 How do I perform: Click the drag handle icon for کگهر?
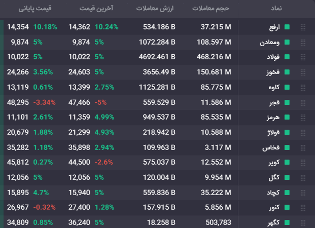pos(303,223)
